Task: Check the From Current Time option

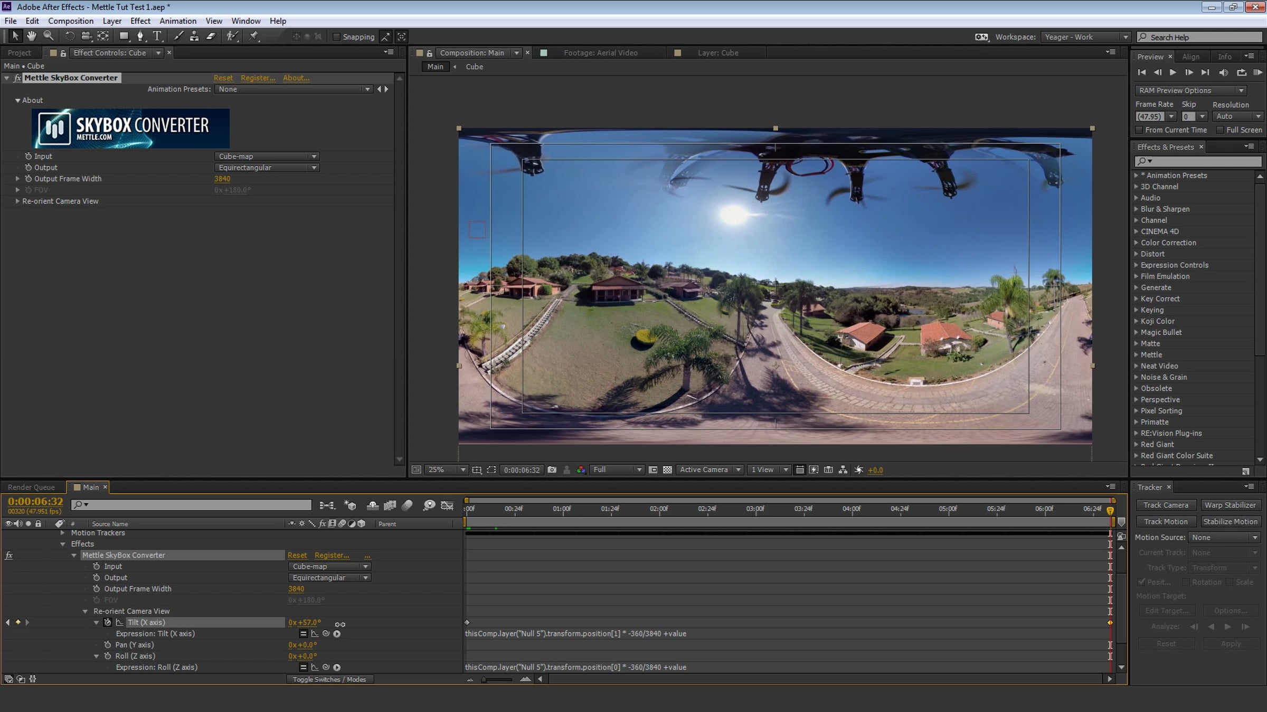Action: coord(1139,130)
